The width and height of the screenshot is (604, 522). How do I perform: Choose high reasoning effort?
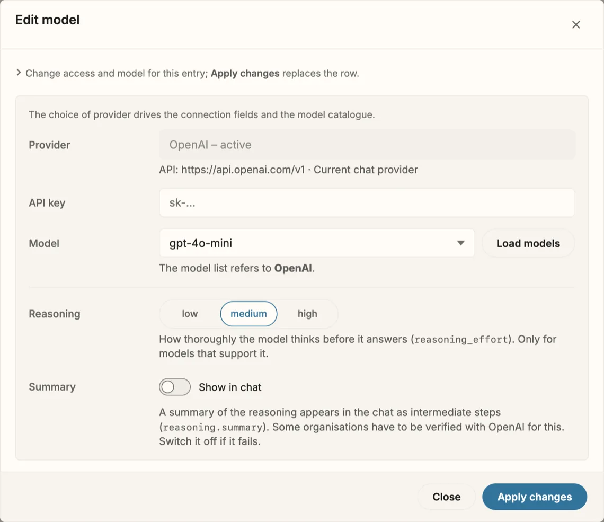[307, 314]
